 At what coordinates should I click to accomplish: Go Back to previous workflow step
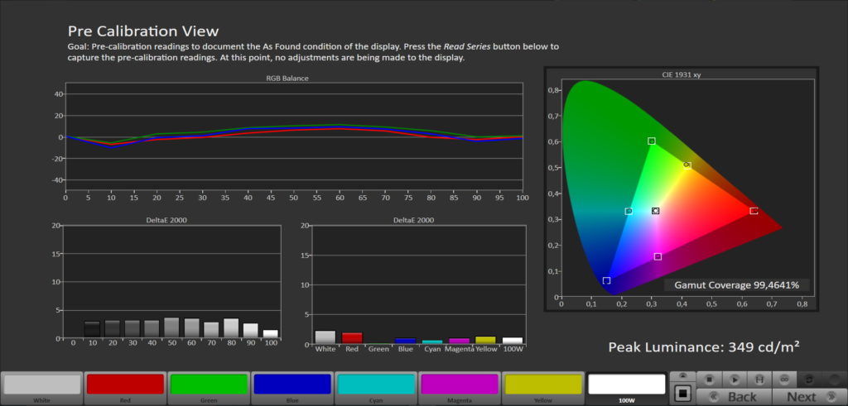734,397
